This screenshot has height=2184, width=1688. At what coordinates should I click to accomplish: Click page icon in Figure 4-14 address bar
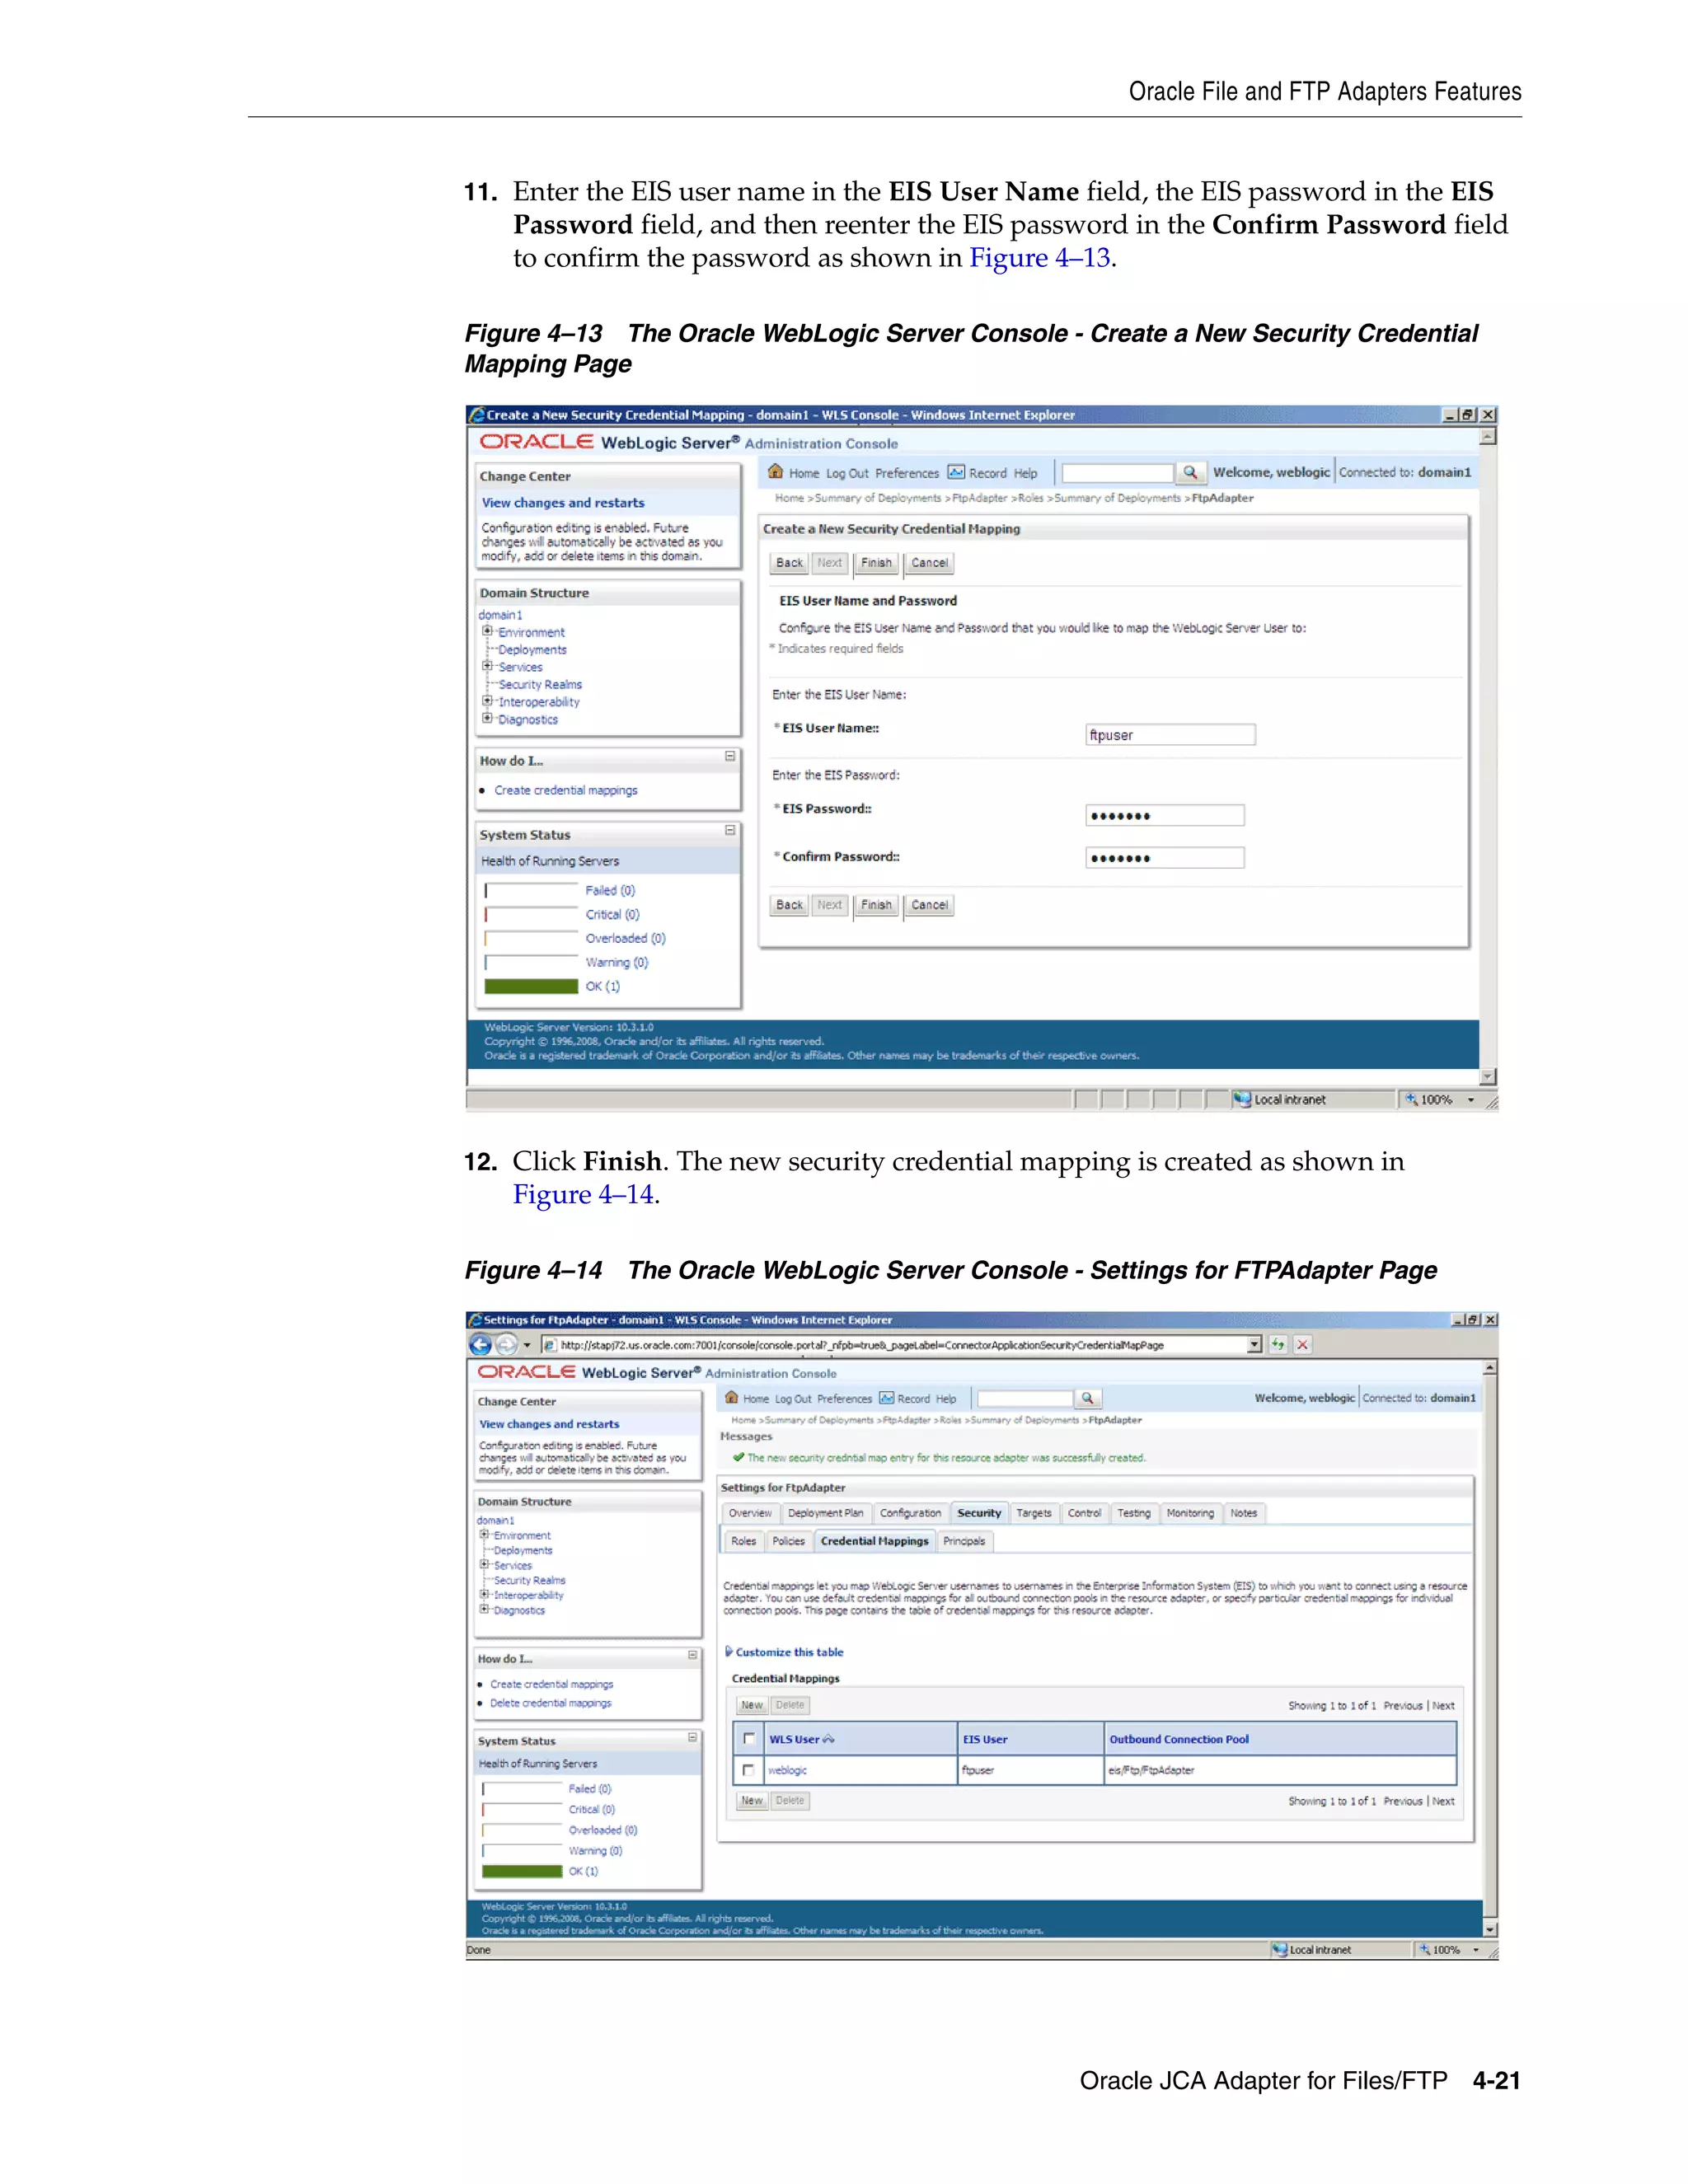pyautogui.click(x=549, y=1345)
